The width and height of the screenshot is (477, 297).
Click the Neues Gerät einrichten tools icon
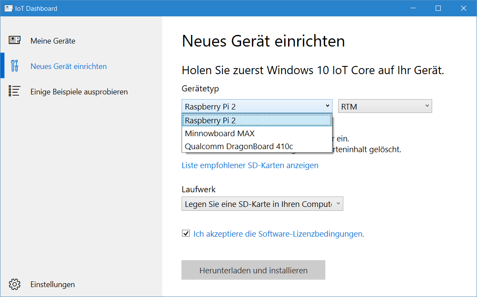click(14, 66)
